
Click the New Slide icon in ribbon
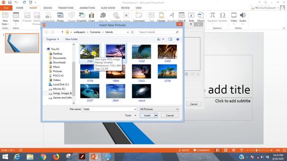pyautogui.click(x=5, y=15)
